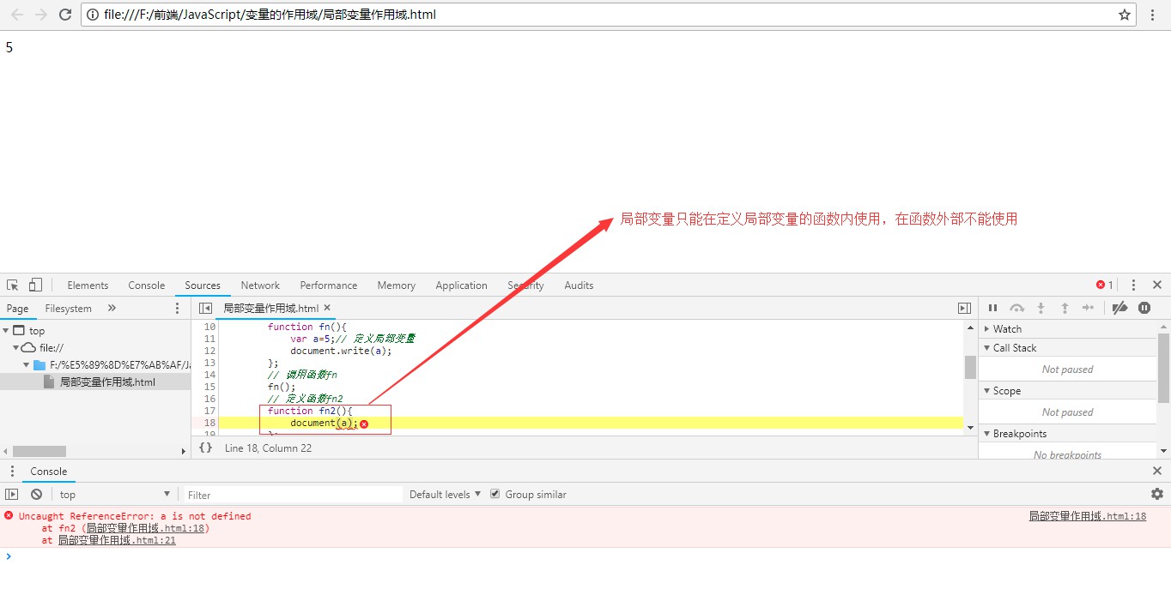Click the inspect element picker icon
Image resolution: width=1171 pixels, height=607 pixels.
[13, 285]
